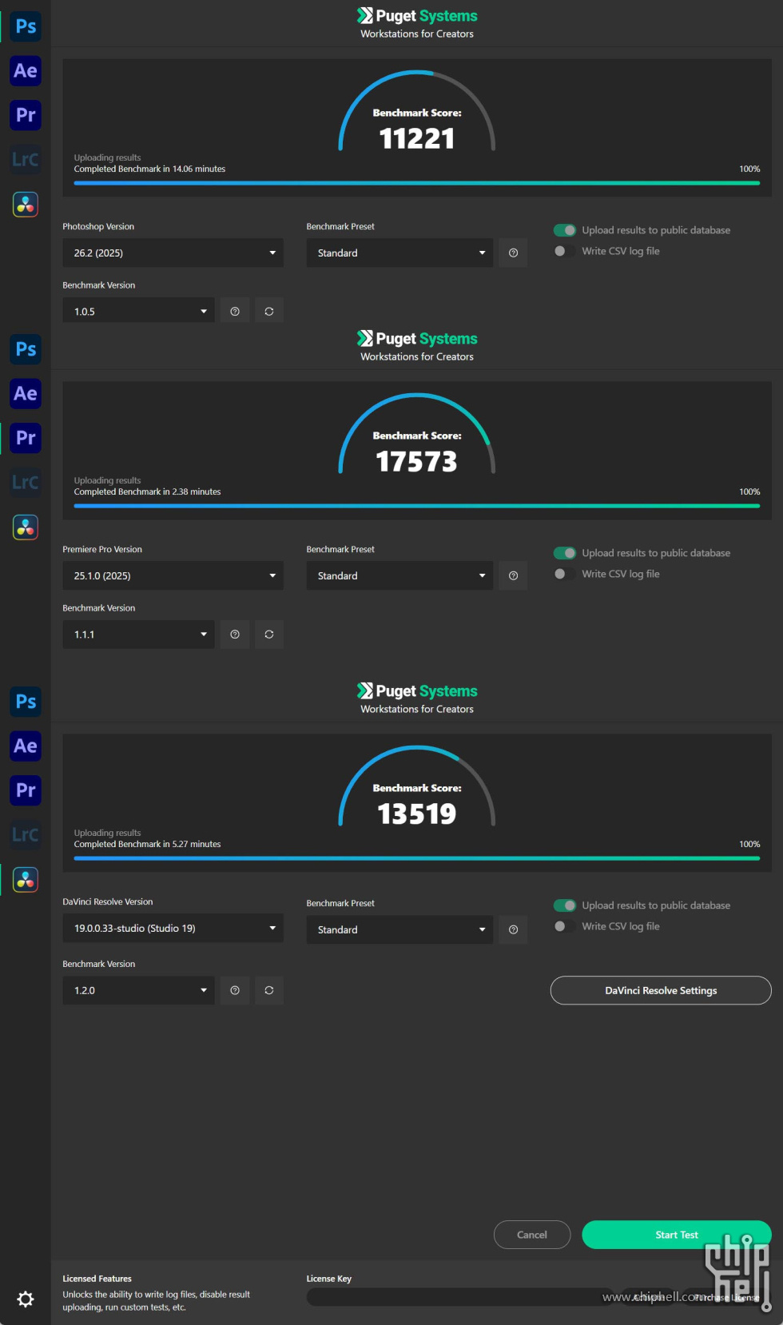Select DaVinci Resolve icon in bottom sidebar group
The image size is (783, 1325).
tap(26, 880)
